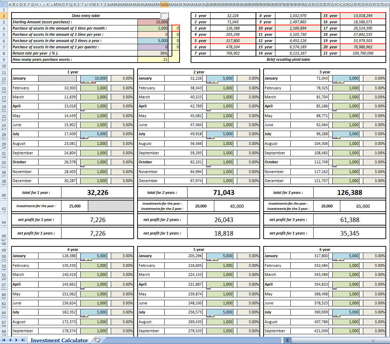Screen dimensions: 390x344
Task: Select the monthly purchase amount cell 1,000
Action: (x=153, y=28)
